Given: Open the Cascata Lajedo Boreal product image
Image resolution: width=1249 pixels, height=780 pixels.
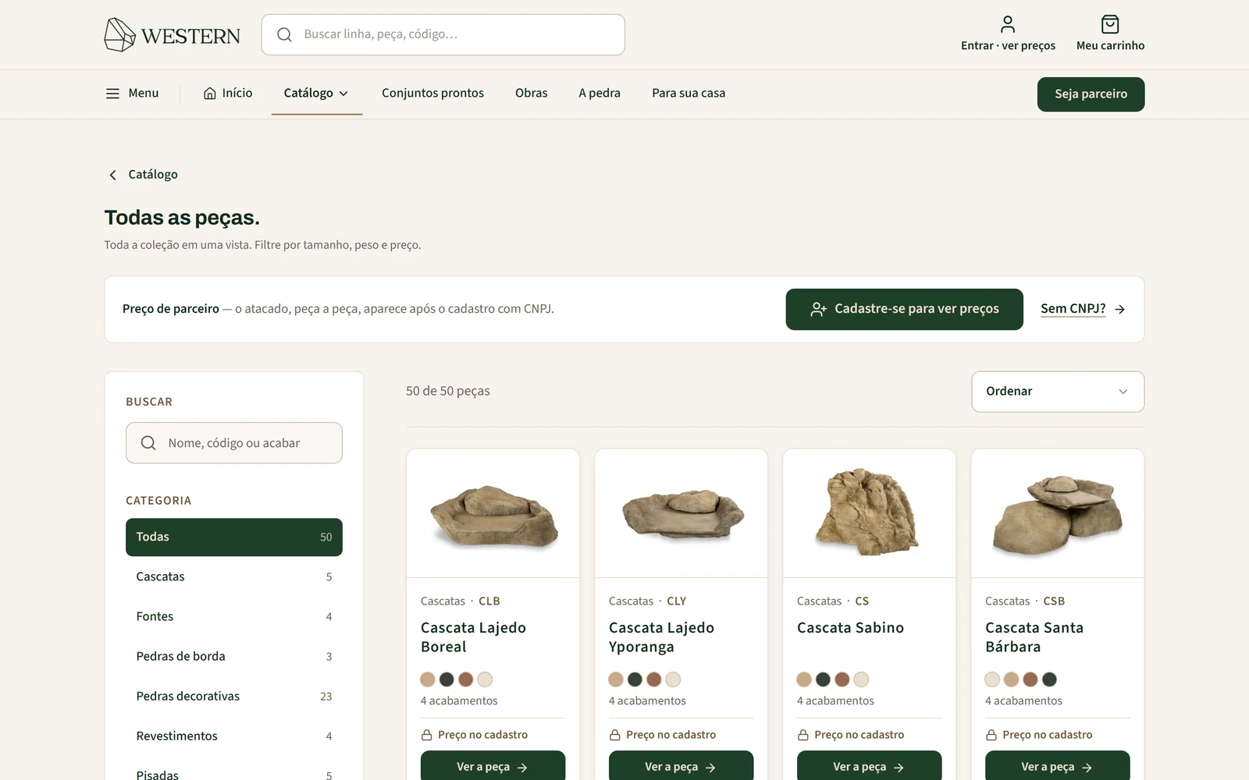Looking at the screenshot, I should [493, 513].
